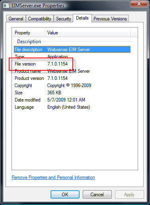The width and height of the screenshot is (150, 205).
Task: Click the EIMServer.exe title bar icon
Action: coord(6,6)
